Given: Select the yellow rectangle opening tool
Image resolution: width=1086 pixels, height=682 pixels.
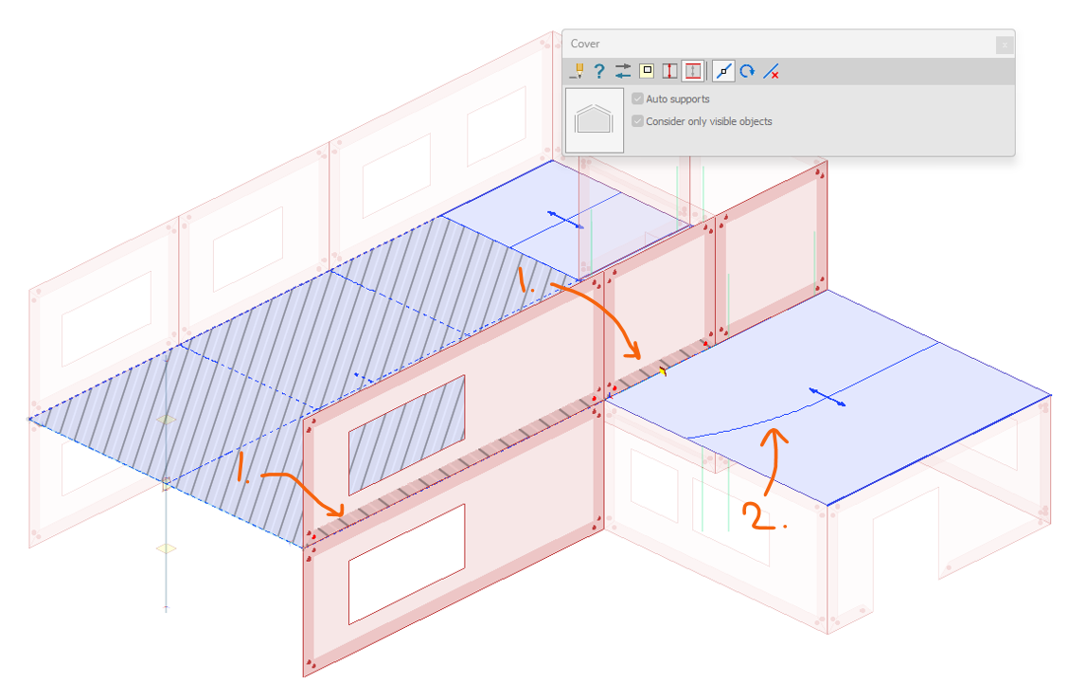Looking at the screenshot, I should (647, 71).
